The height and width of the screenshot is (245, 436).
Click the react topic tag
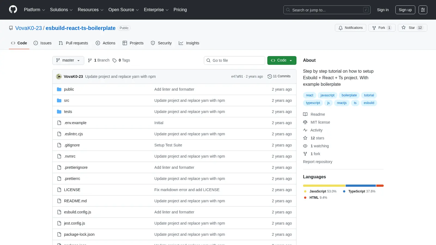click(310, 95)
